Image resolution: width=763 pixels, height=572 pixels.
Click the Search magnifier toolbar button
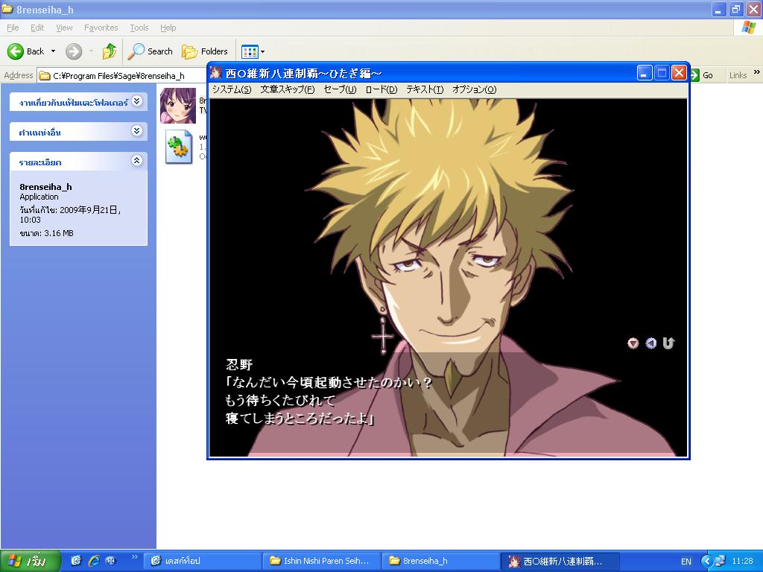151,51
